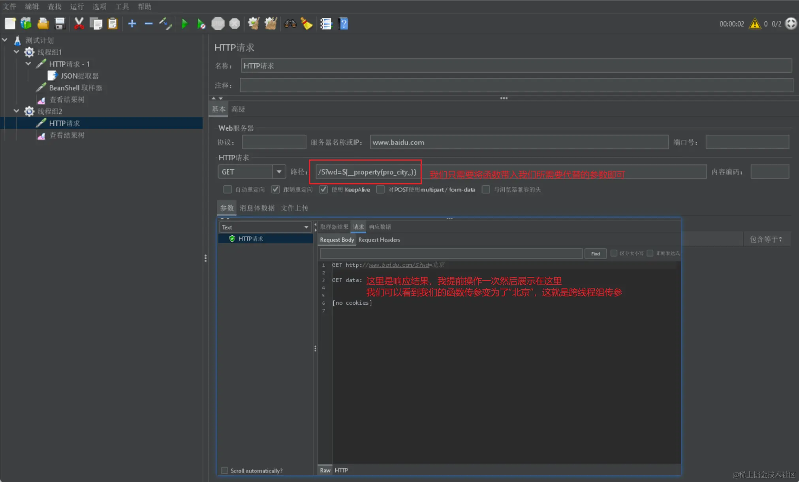Open the Request Headers tab
Viewport: 799px width, 482px height.
pyautogui.click(x=379, y=240)
